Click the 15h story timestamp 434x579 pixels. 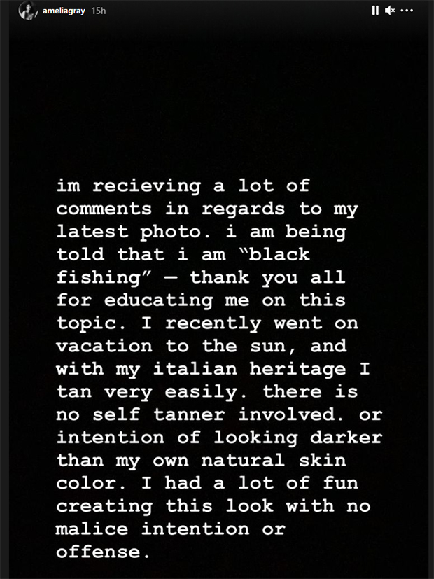[x=99, y=11]
